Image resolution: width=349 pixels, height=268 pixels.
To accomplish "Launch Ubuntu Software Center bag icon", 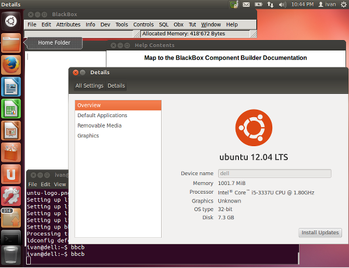I will (x=10, y=152).
